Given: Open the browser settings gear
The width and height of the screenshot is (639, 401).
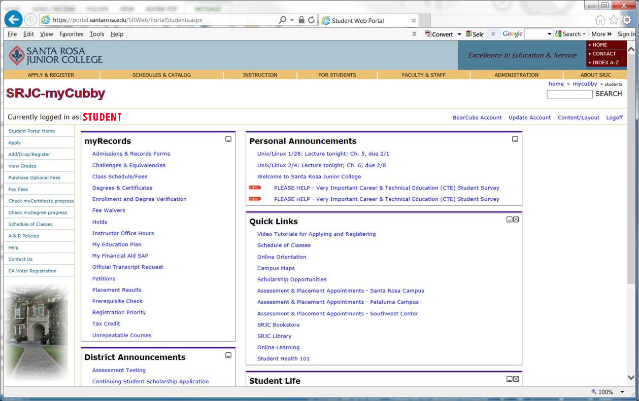Looking at the screenshot, I should point(627,20).
